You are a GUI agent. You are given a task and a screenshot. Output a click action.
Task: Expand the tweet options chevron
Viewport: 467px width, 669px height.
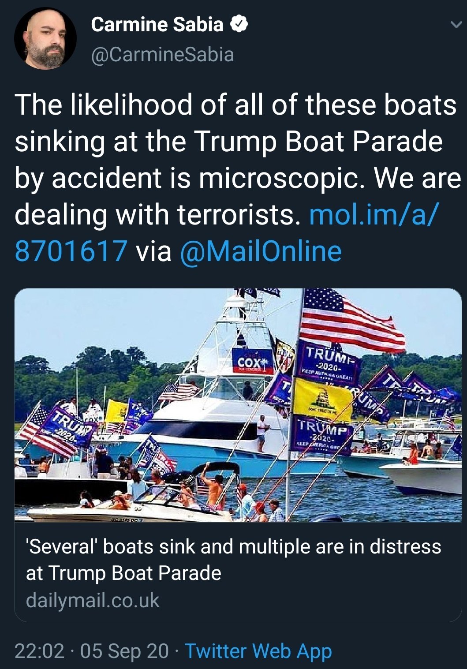coord(455,25)
